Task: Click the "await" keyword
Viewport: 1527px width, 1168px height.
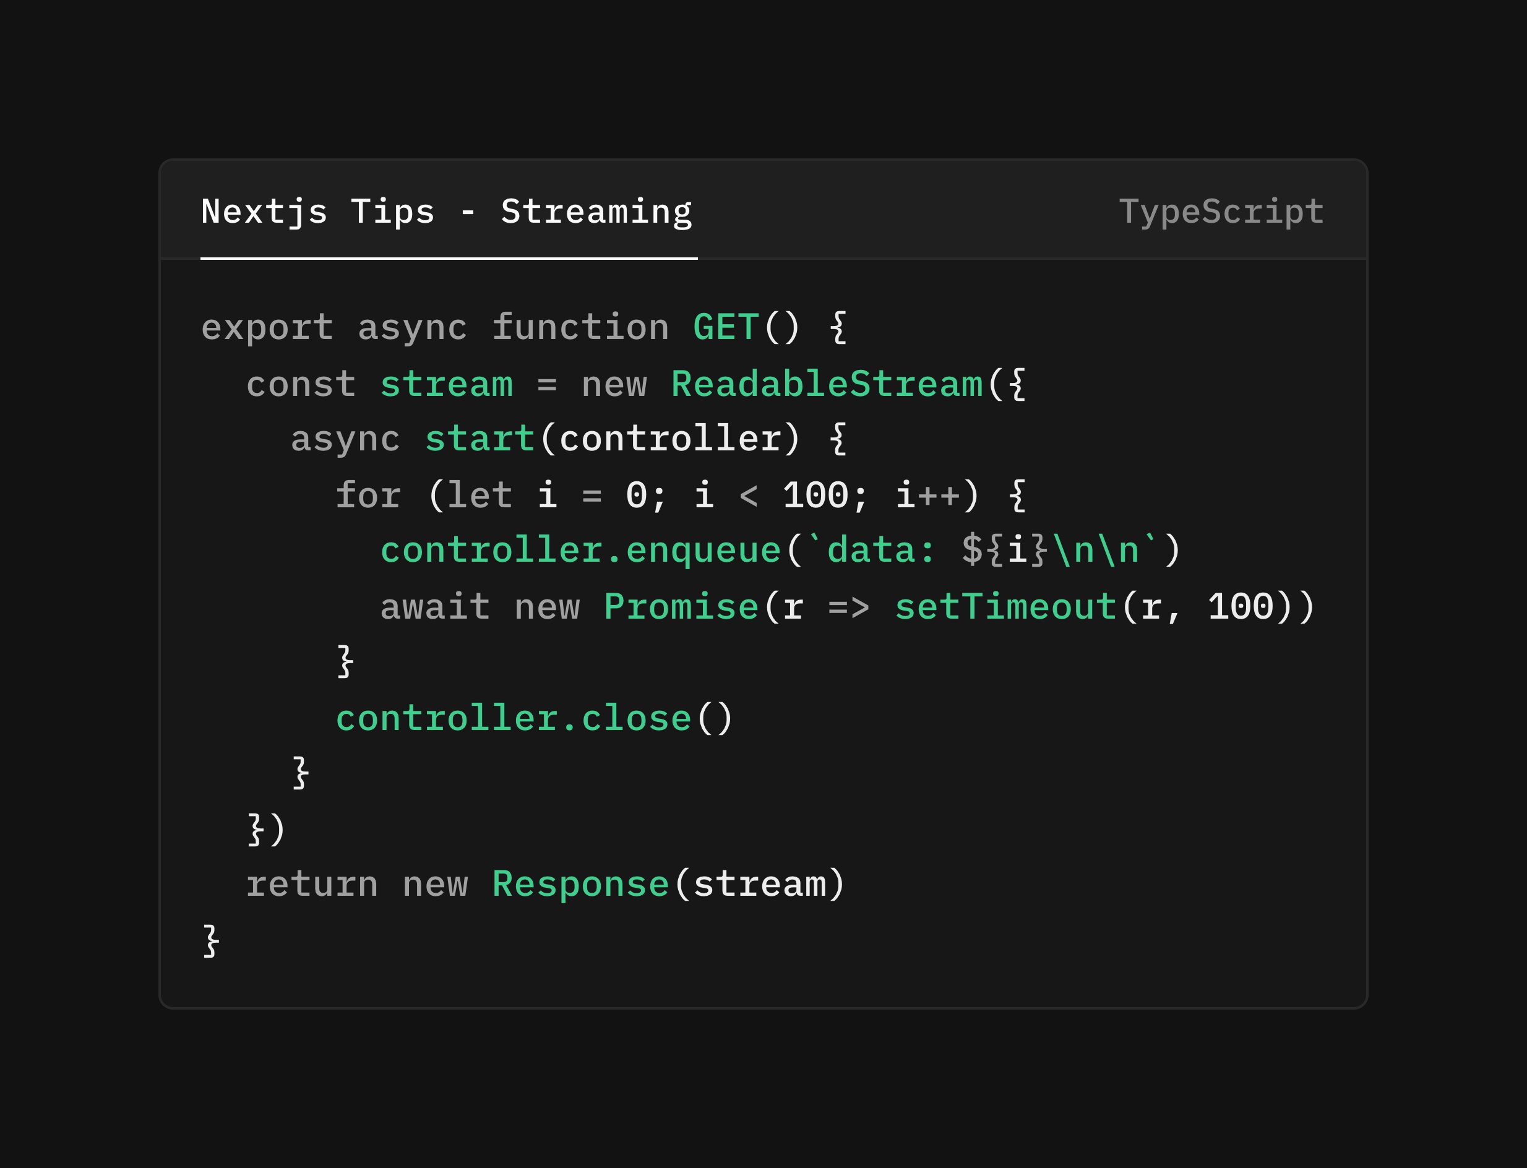Action: point(434,606)
